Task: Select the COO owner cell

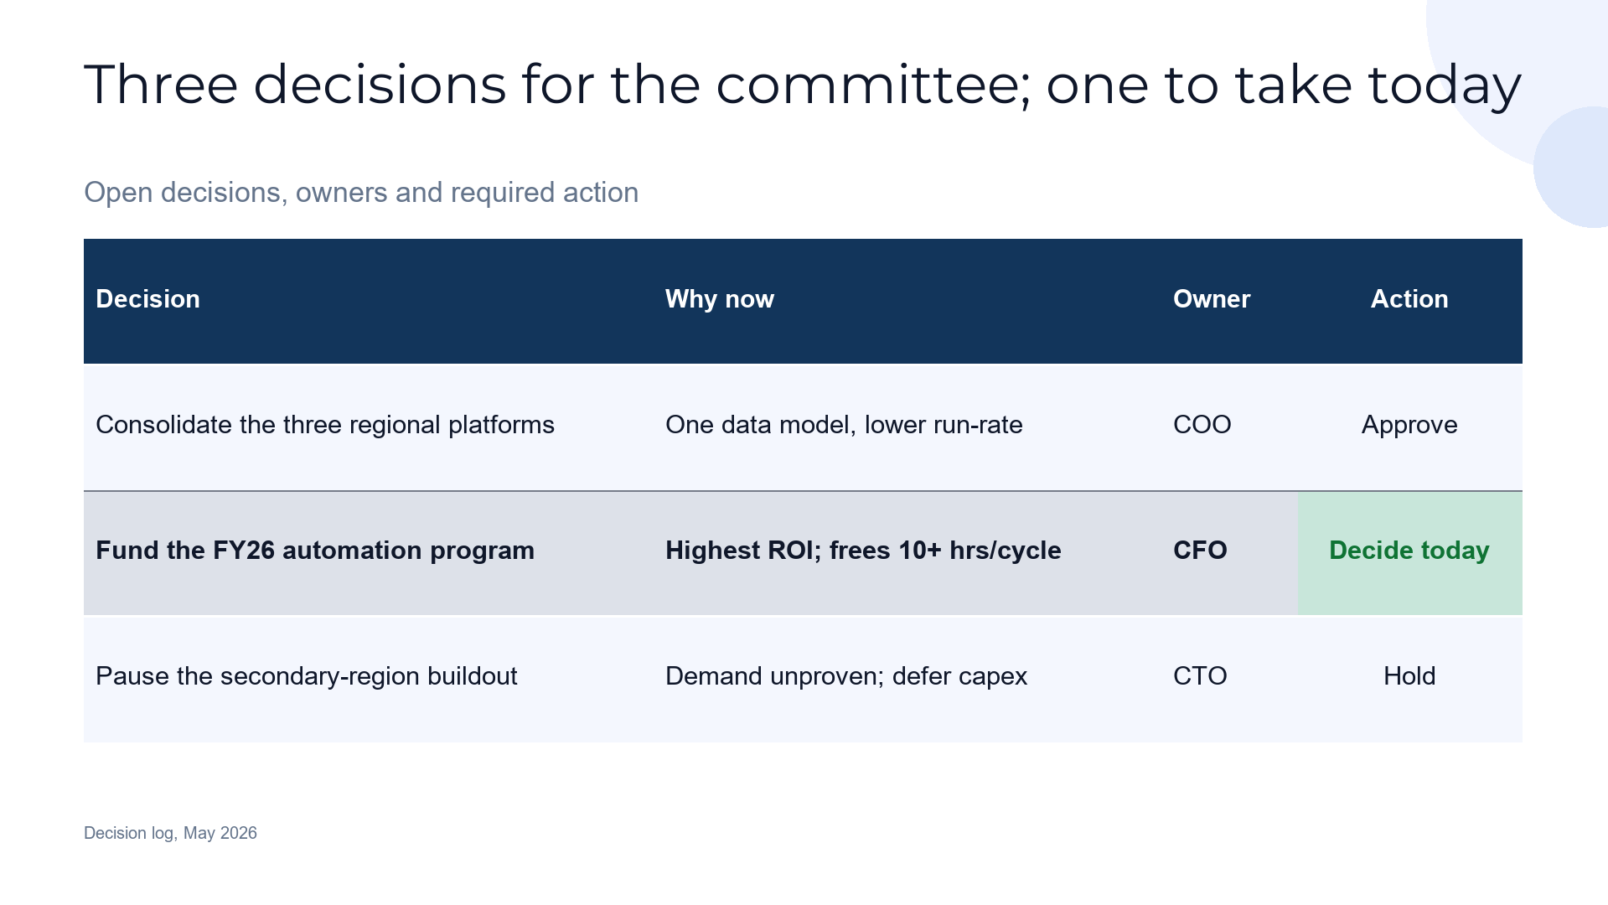Action: coord(1229,427)
